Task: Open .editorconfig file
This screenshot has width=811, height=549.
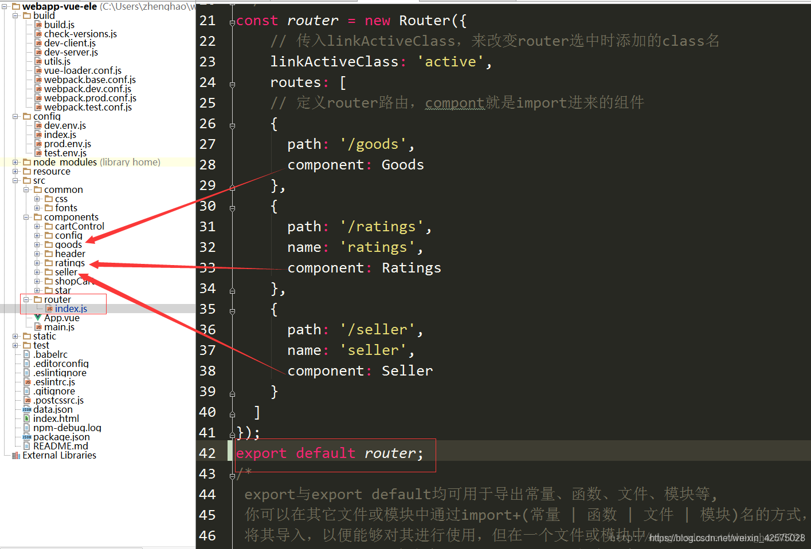Action: point(61,364)
